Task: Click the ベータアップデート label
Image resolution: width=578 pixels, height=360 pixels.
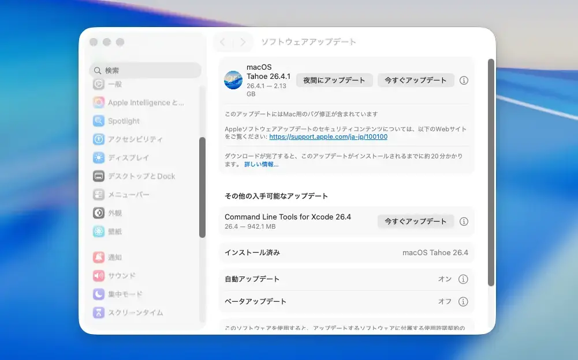Action: coord(255,301)
